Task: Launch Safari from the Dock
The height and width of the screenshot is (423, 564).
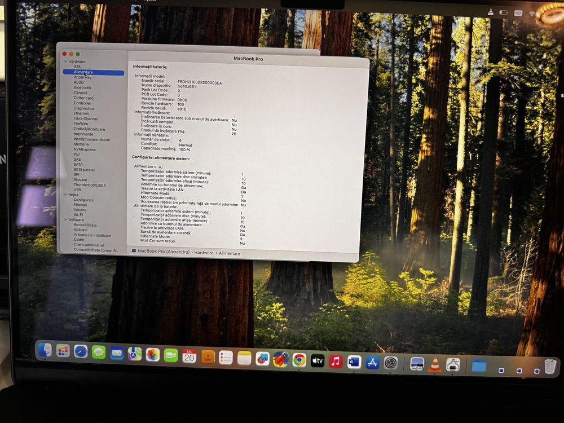Action: [81, 351]
